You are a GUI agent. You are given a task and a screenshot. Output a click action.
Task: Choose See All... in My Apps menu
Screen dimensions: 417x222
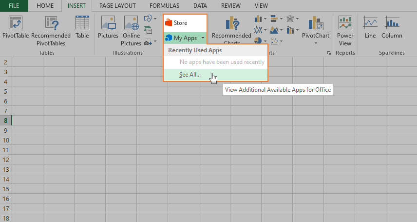point(216,75)
